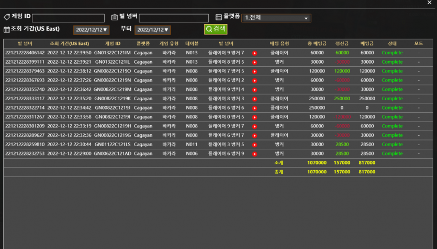Screen dimensions: 437x249
Task: Click table cell N006
Action: pos(192,153)
